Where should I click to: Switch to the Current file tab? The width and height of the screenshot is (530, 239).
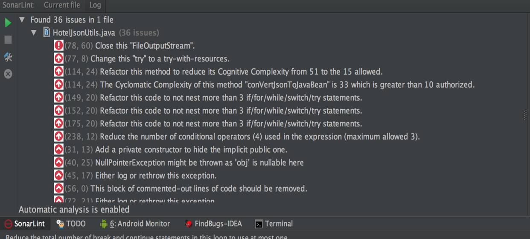point(62,5)
